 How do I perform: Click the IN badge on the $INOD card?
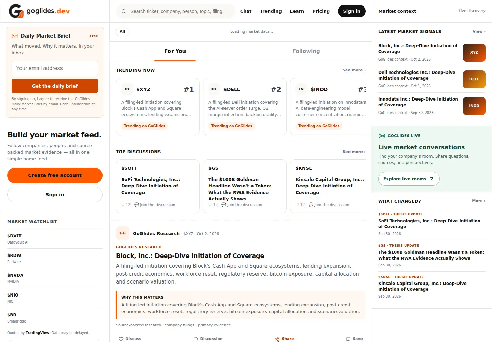pyautogui.click(x=301, y=89)
